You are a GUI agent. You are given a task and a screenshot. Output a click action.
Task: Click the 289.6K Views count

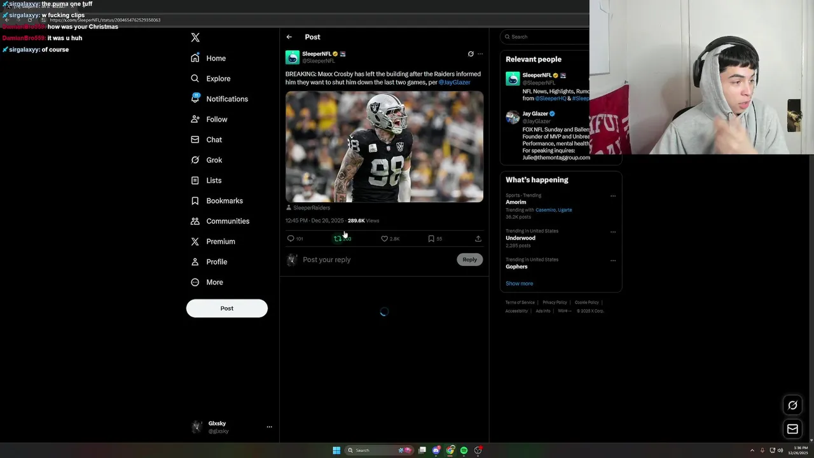(363, 221)
